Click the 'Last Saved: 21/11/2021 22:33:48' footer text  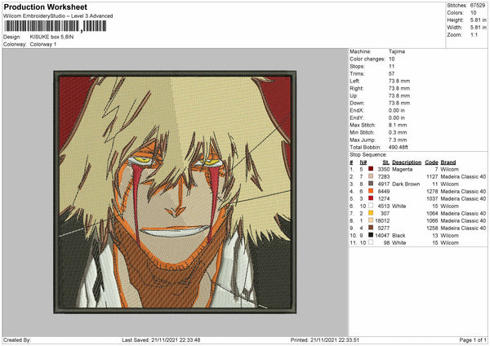(161, 339)
